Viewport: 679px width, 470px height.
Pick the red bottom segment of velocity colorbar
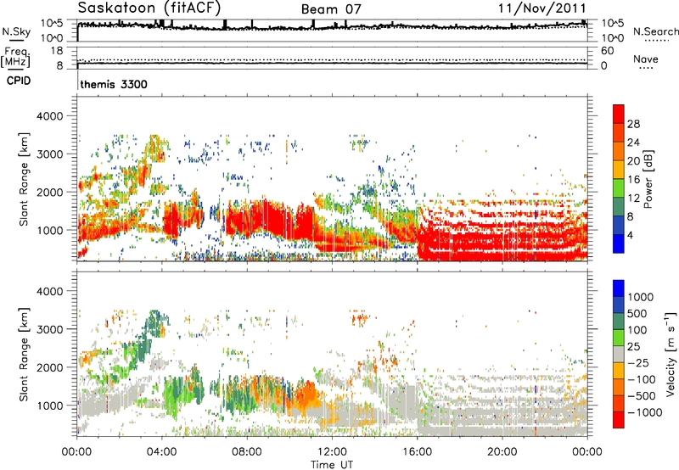(619, 420)
